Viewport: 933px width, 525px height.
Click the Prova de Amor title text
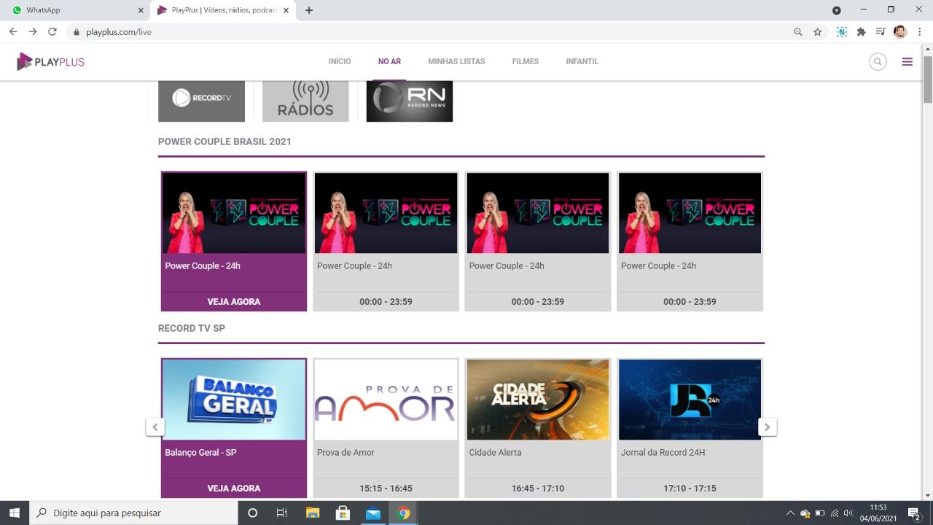pos(346,452)
